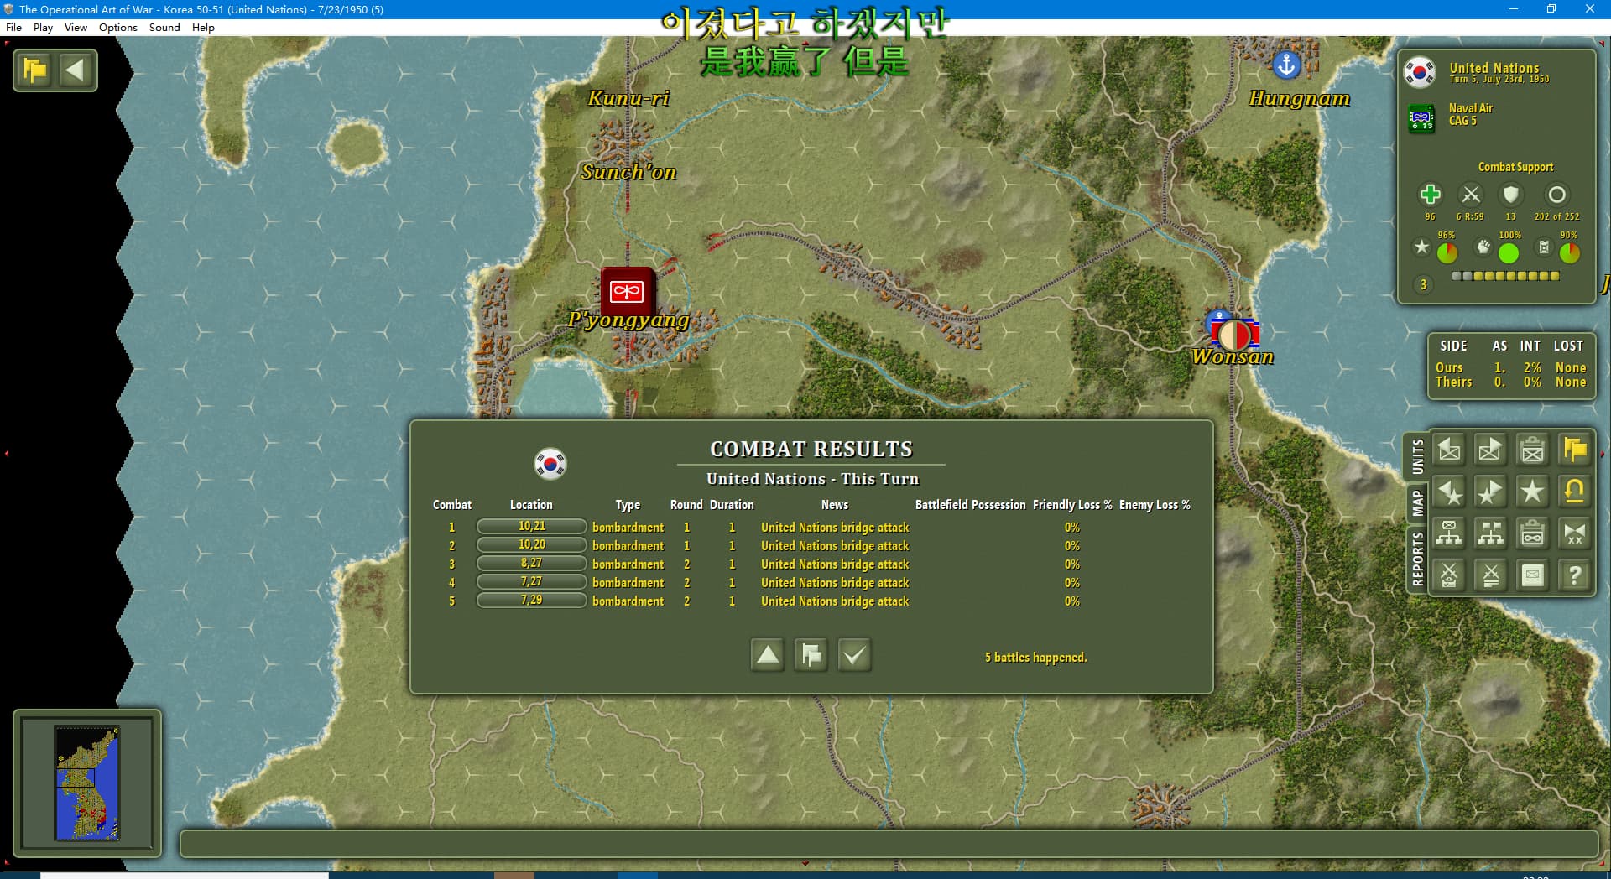Select previous formation arrow-star icon
The height and width of the screenshot is (879, 1611).
(1449, 492)
